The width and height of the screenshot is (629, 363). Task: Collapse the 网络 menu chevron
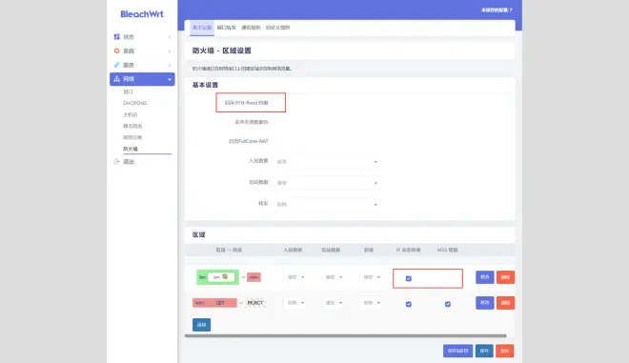pos(170,79)
